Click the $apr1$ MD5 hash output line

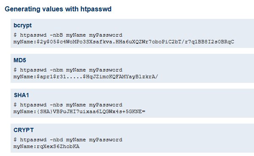86,77
